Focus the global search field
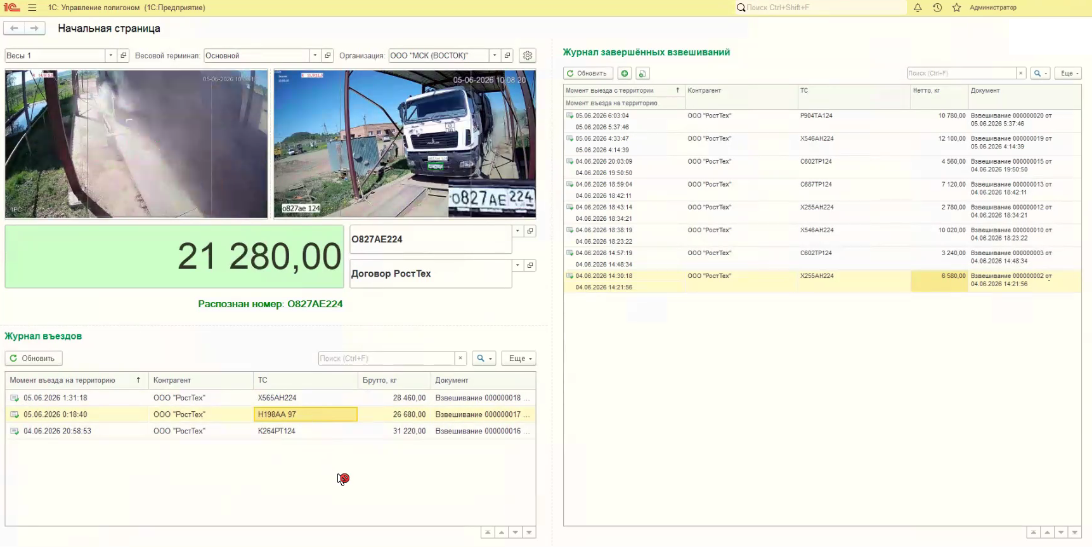This screenshot has height=547, width=1092. 821,8
